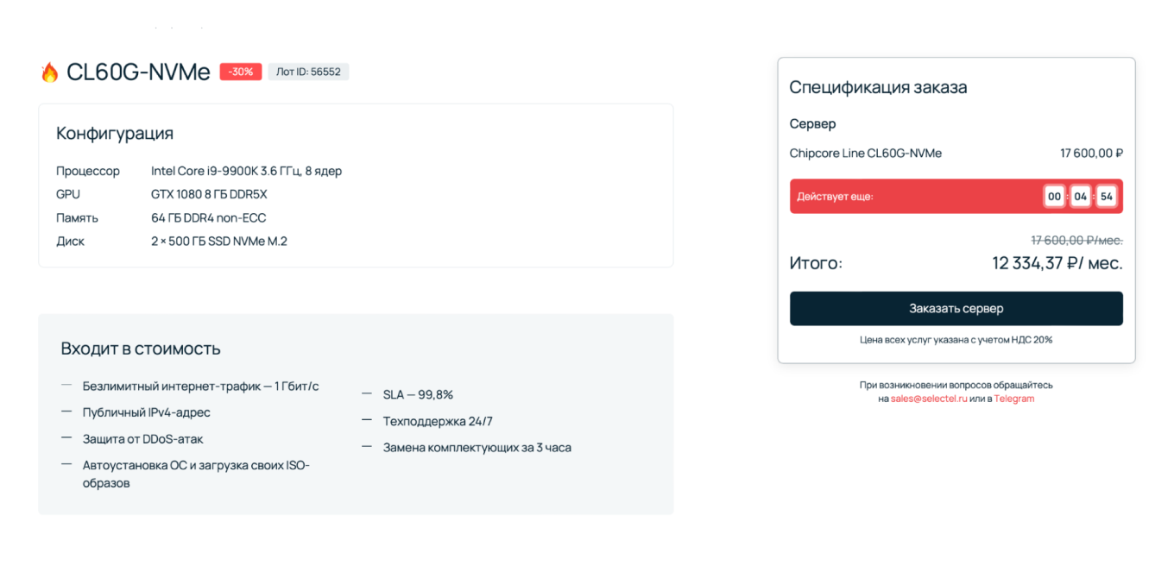Click the 2 × 500 ГБ SSD NVMe disk value
Viewport: 1174px width, 572px height.
coord(218,242)
